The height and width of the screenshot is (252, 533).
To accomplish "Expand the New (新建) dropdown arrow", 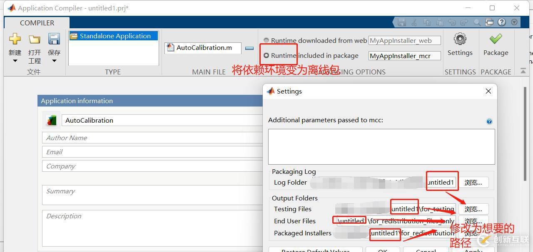I will coord(15,61).
